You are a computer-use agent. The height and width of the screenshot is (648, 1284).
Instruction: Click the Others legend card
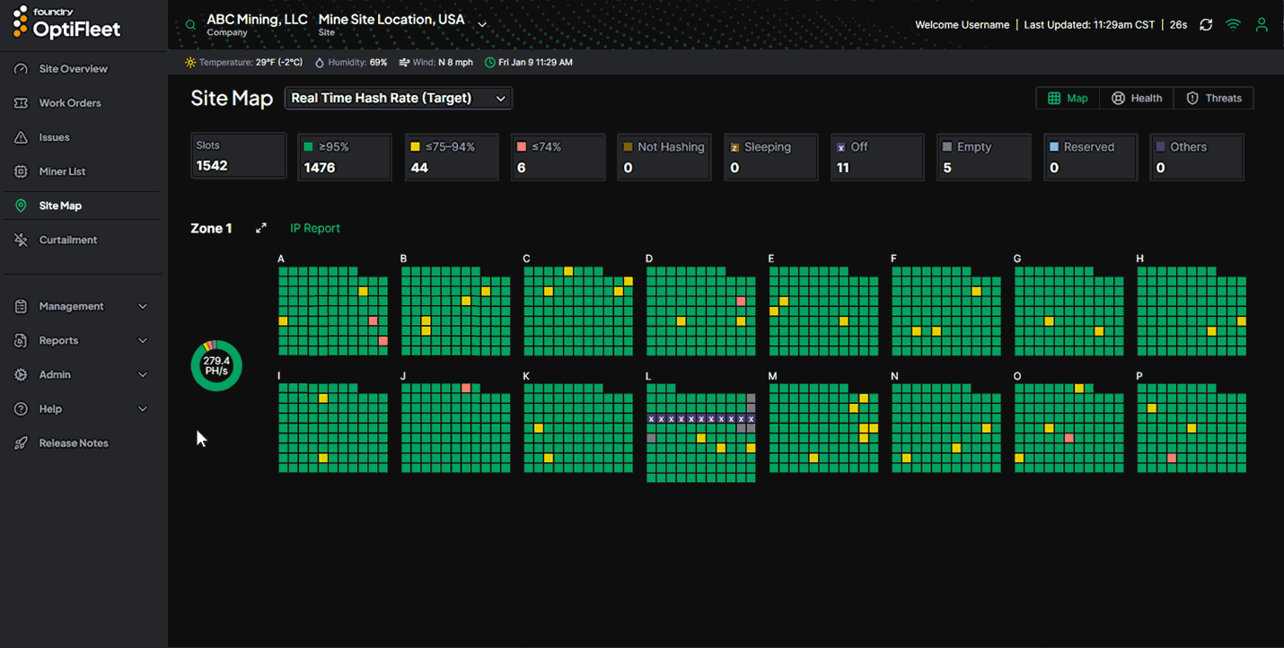[x=1197, y=157]
